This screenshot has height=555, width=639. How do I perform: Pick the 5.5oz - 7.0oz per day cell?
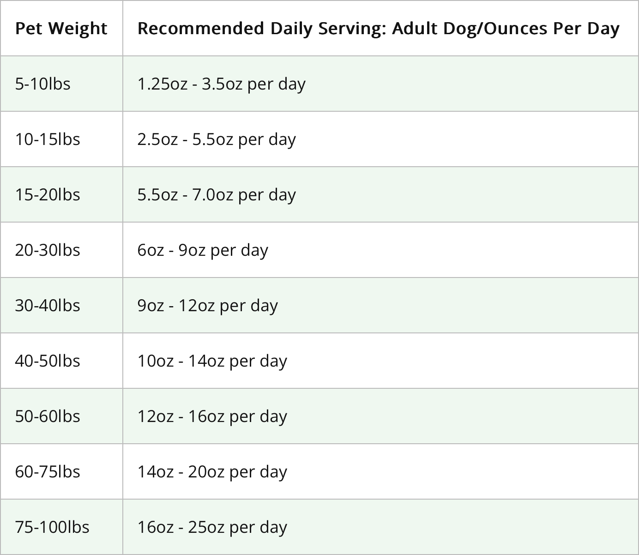(217, 195)
